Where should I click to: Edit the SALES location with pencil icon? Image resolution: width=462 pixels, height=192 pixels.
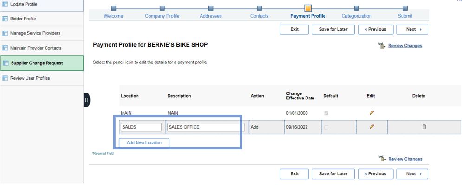371,126
